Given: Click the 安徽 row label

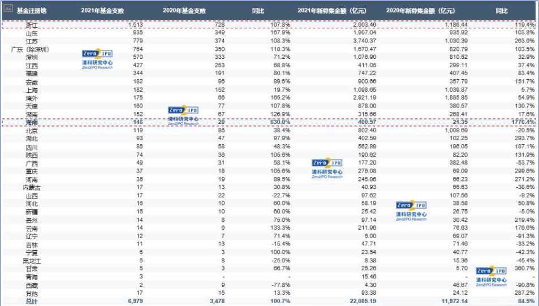Looking at the screenshot, I should 32,82.
